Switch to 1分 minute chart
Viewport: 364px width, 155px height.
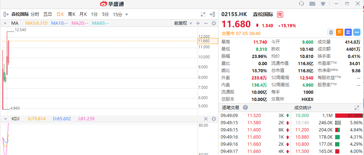pos(94,14)
